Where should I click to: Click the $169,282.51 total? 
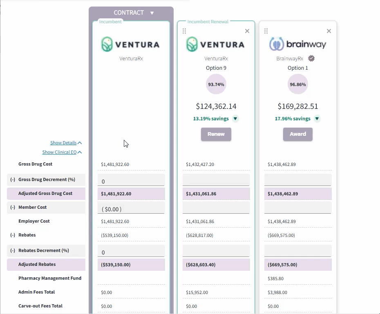[x=297, y=106]
